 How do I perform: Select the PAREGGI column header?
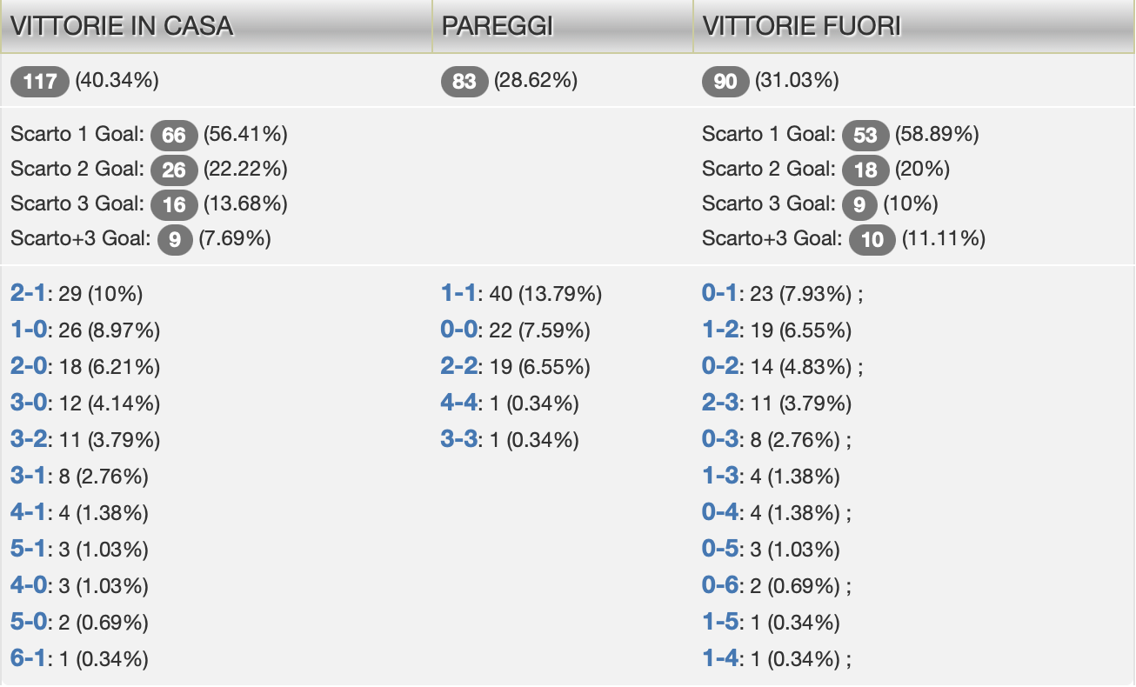498,26
